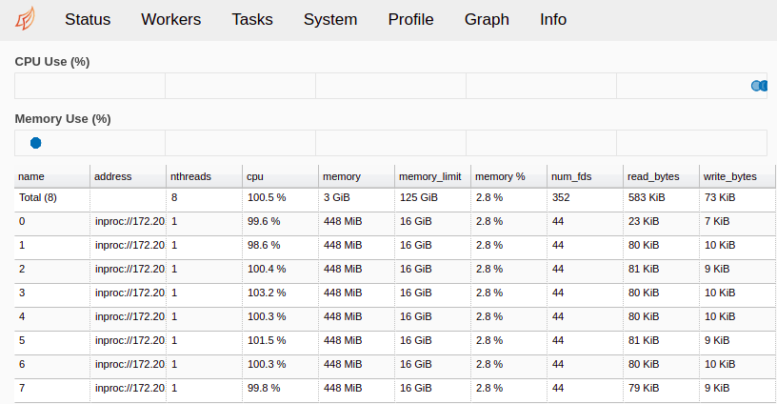Click address cell of worker 0
The image size is (777, 404).
(129, 221)
